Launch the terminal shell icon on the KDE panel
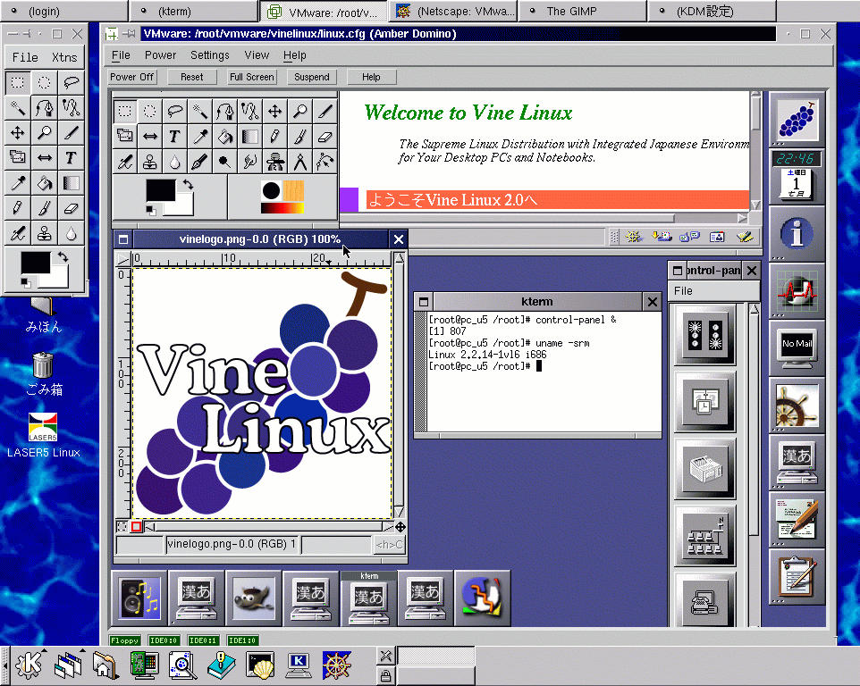This screenshot has height=686, width=860. 260,665
